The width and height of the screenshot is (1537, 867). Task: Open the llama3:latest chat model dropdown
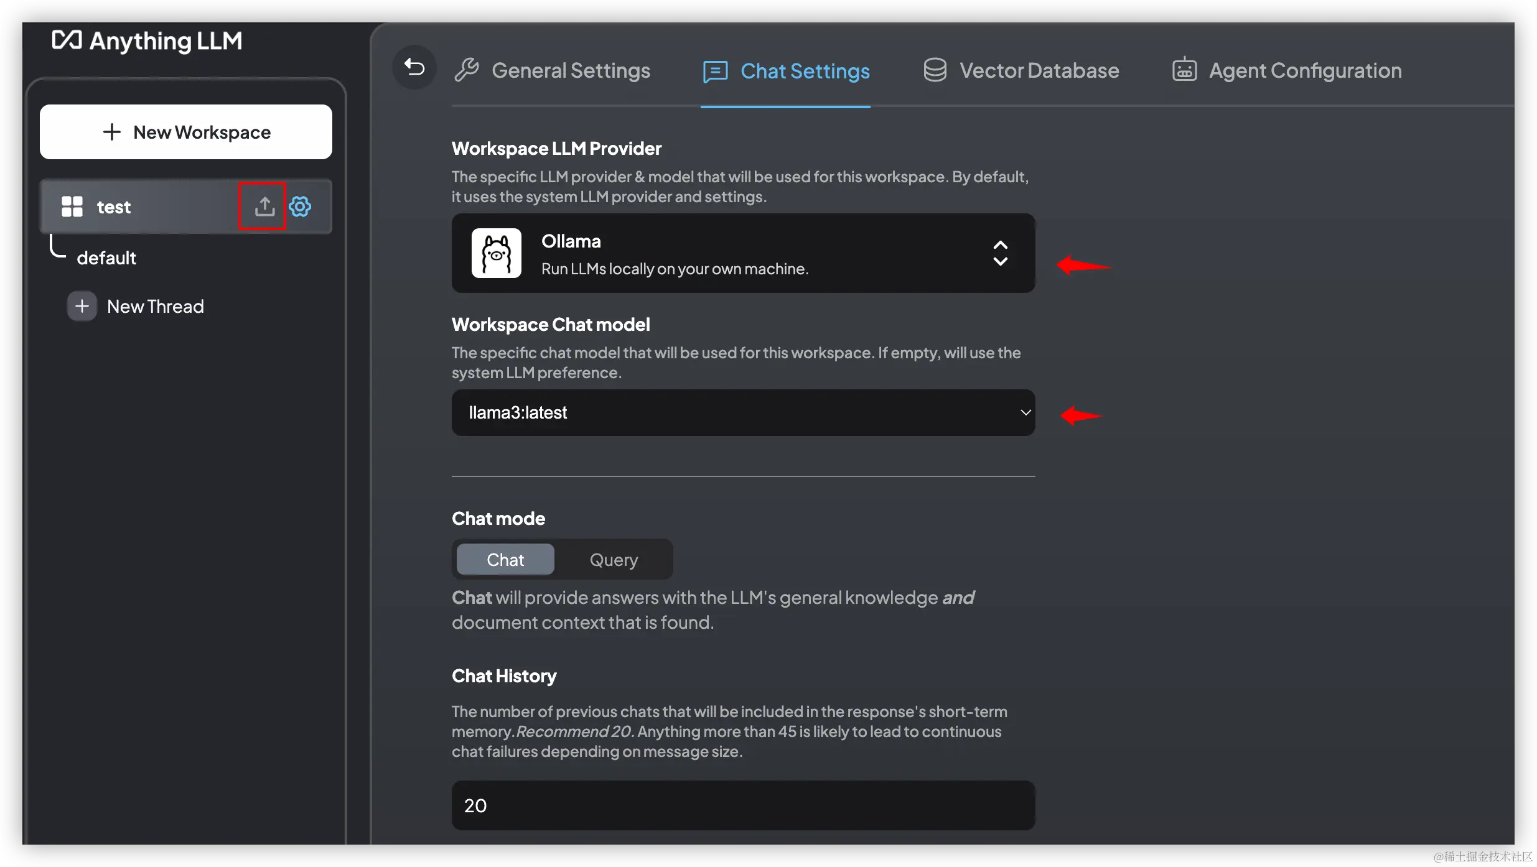(743, 412)
